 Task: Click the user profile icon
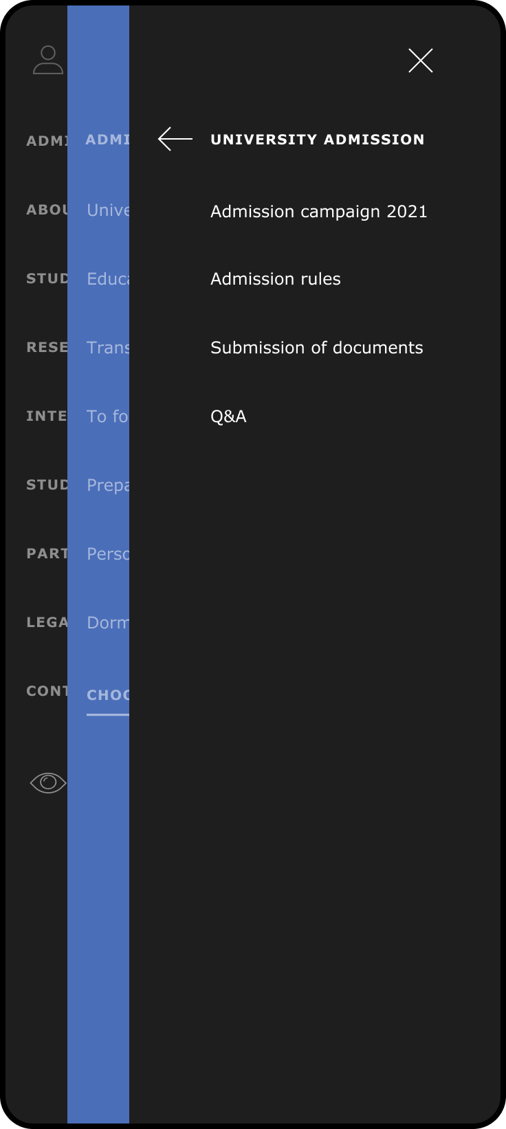(47, 61)
